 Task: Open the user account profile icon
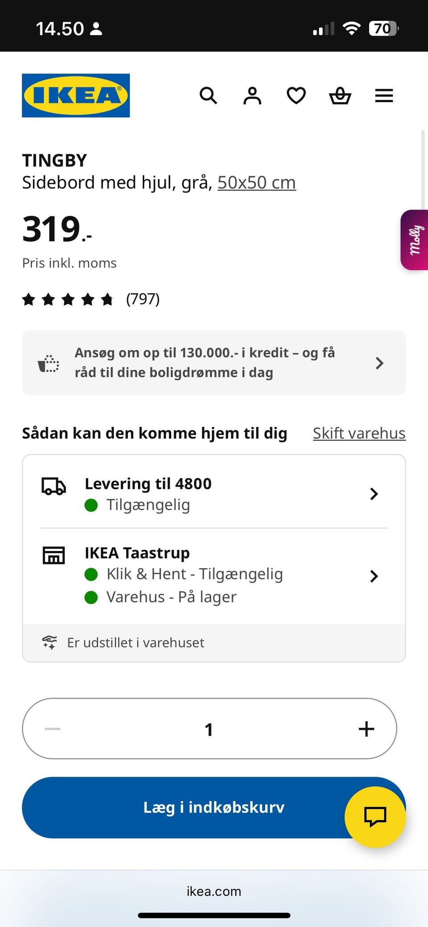[252, 95]
